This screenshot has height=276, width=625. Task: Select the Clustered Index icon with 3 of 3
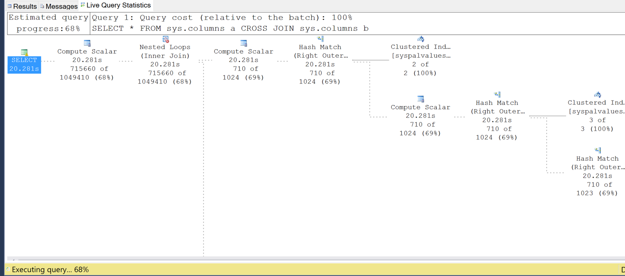click(x=598, y=95)
